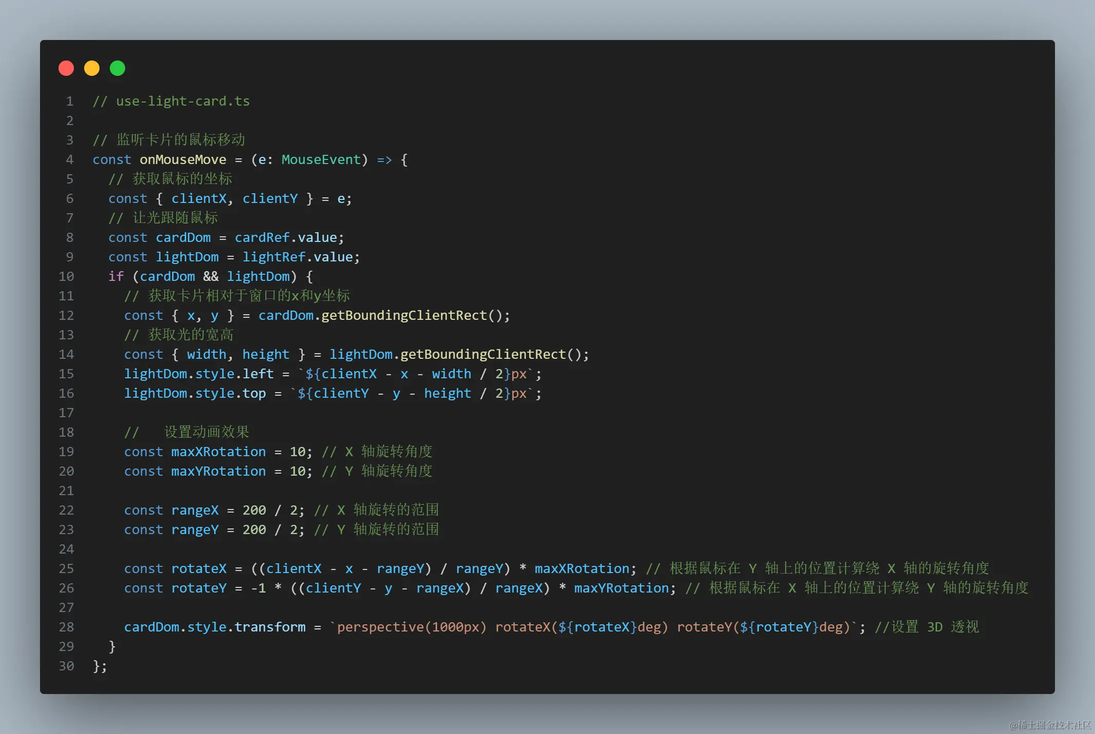The width and height of the screenshot is (1095, 734).
Task: Click line number 1 in gutter
Action: click(x=69, y=101)
